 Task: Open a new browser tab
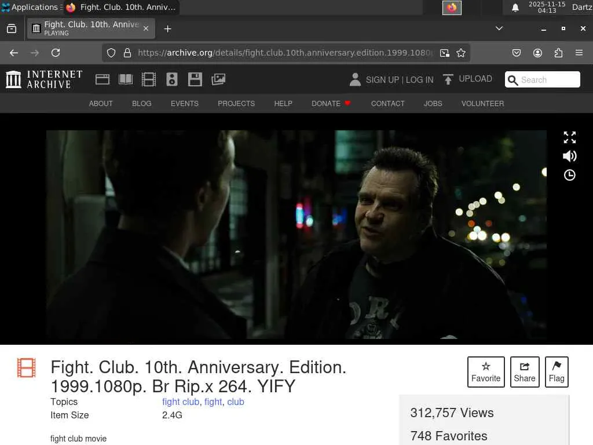coord(167,29)
